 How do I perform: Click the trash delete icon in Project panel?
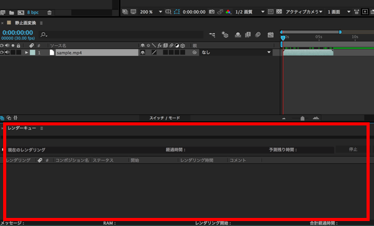49,12
